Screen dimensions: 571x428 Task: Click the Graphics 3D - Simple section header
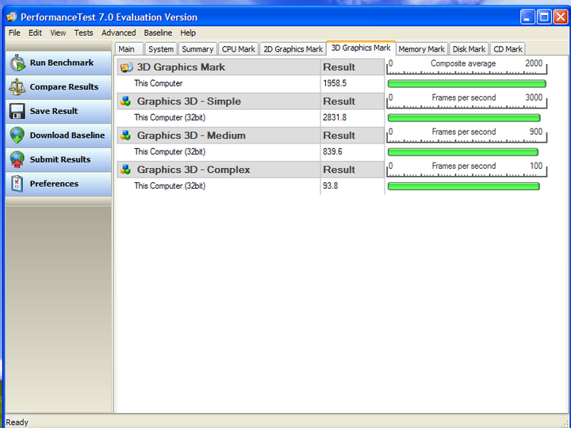219,101
